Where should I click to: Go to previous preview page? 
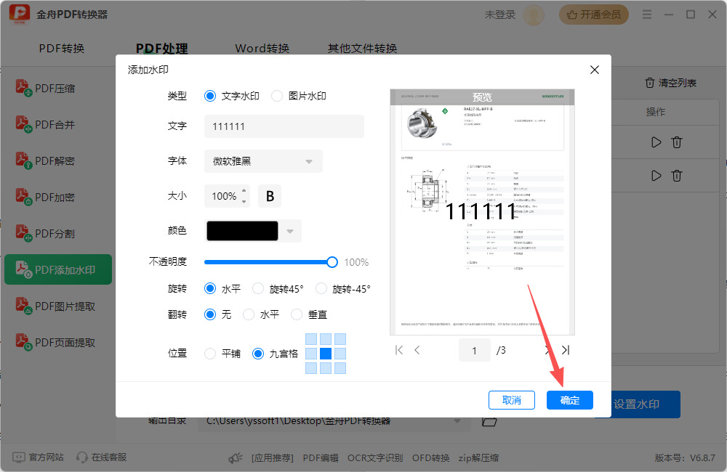pyautogui.click(x=417, y=350)
